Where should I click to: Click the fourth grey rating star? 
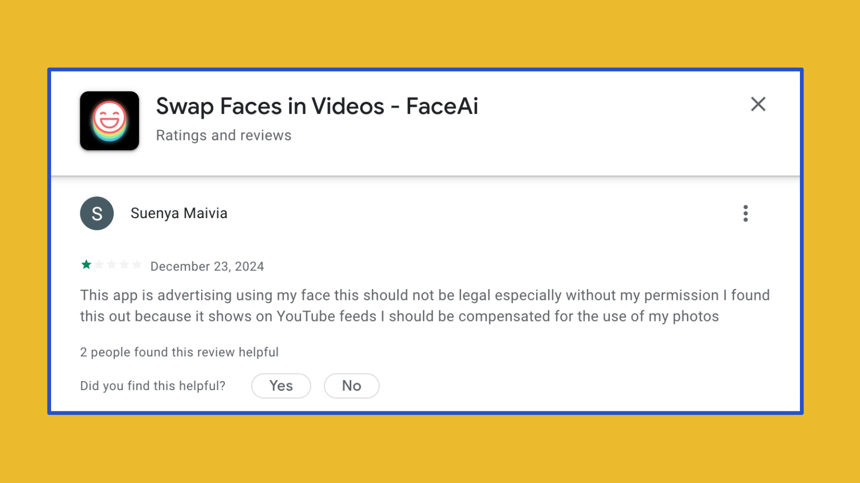[x=124, y=265]
